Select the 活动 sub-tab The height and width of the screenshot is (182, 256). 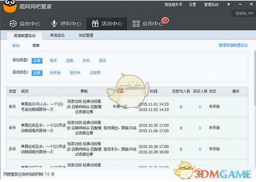click(16, 46)
